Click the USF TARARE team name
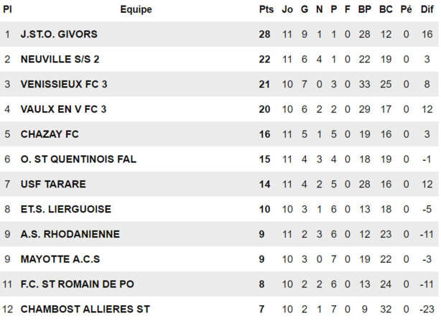This screenshot has height=321, width=441. tap(53, 185)
